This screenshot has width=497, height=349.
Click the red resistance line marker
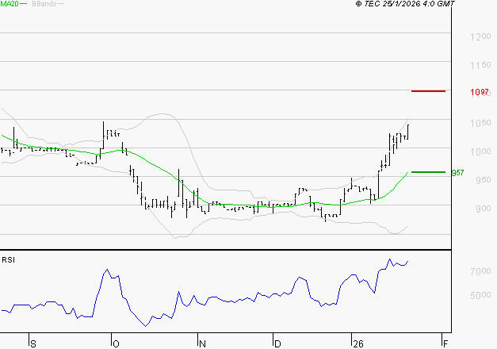pyautogui.click(x=428, y=91)
